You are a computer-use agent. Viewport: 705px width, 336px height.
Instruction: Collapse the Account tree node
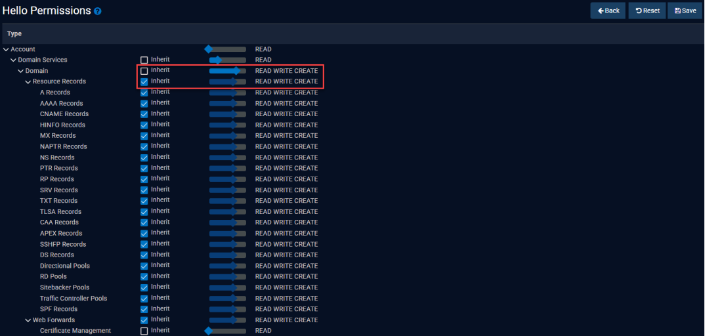click(x=7, y=49)
